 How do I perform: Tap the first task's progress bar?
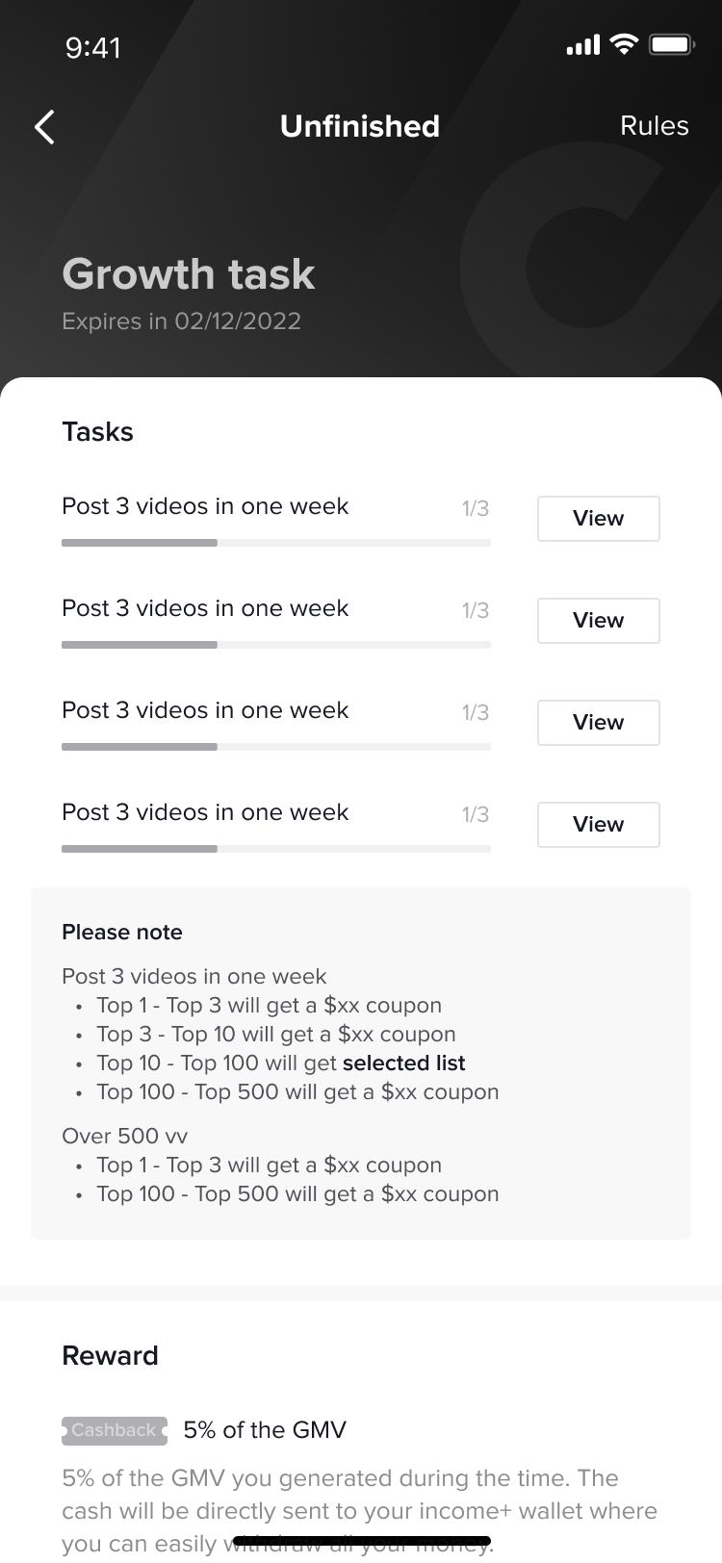coord(275,543)
